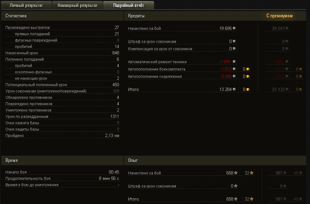Image resolution: width=310 pixels, height=204 pixels.
Task: Click the gold coin icon in credits Итого row
Action: click(248, 89)
